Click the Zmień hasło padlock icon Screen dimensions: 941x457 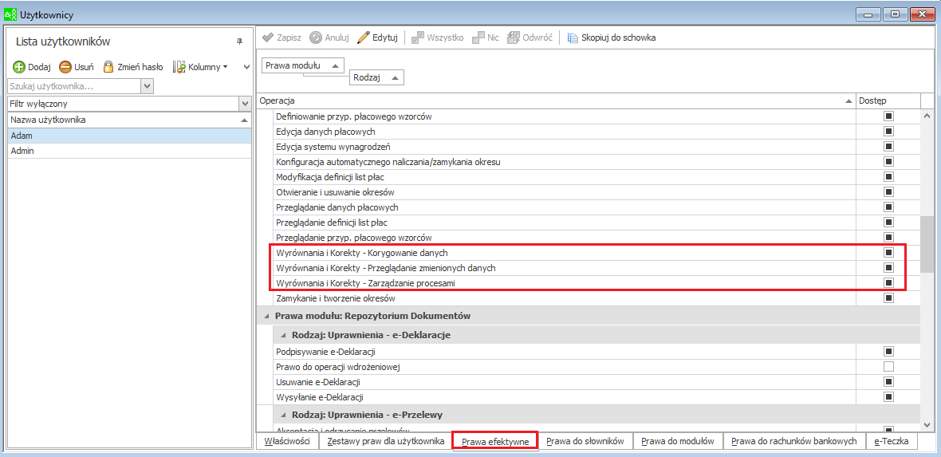click(108, 67)
